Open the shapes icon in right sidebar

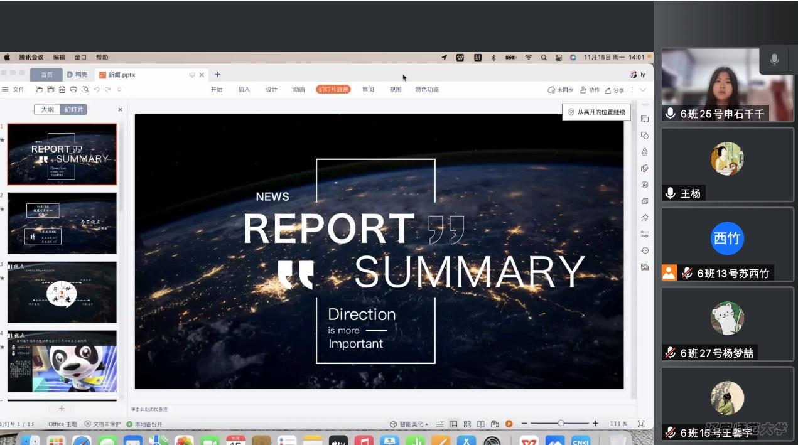pyautogui.click(x=645, y=136)
